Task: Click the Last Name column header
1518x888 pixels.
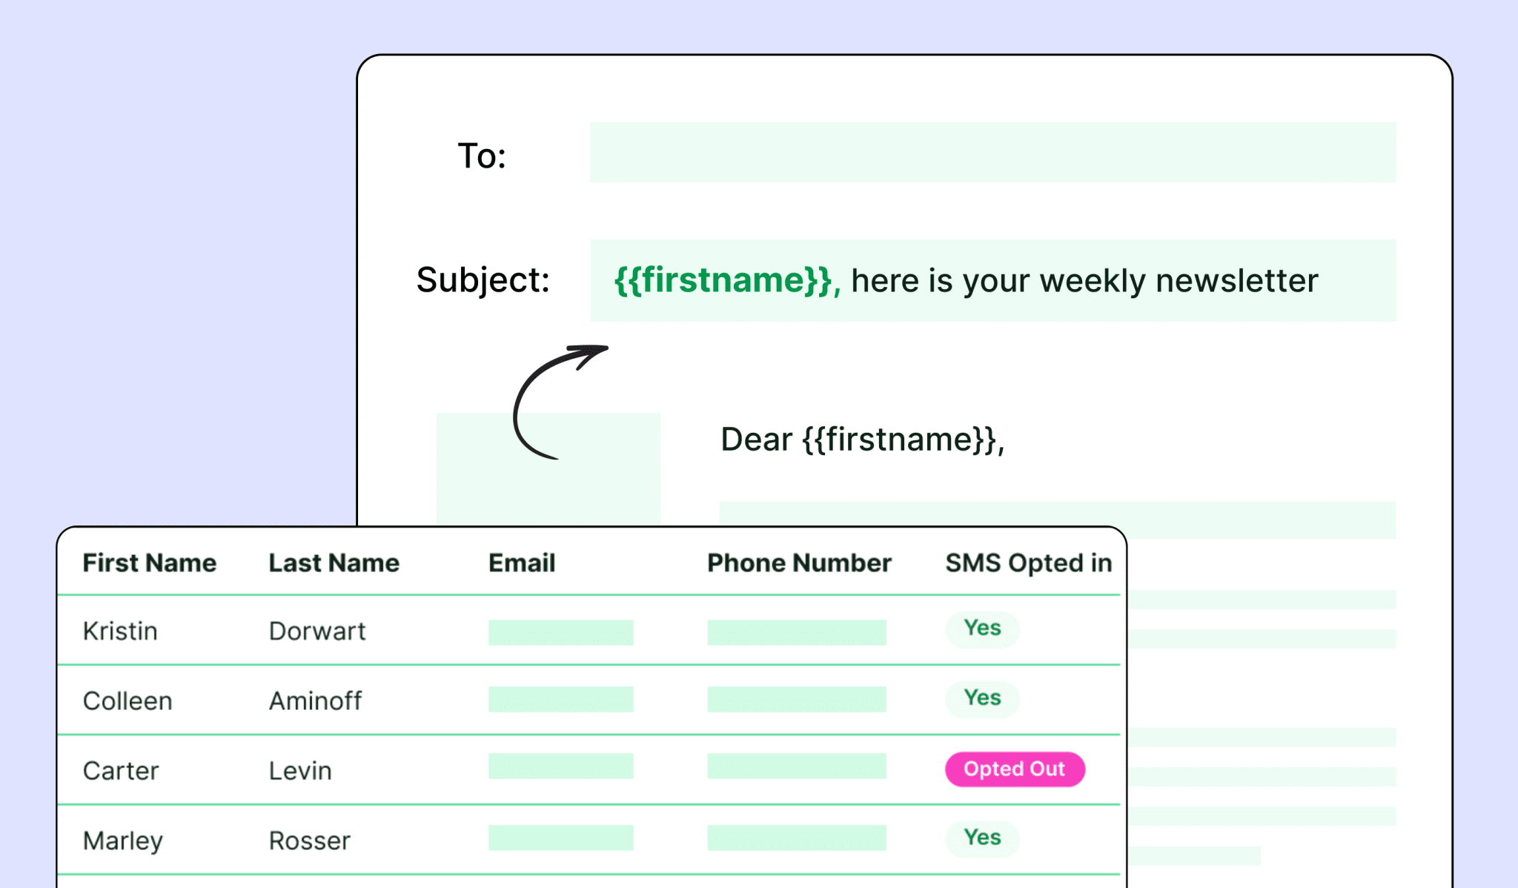Action: [334, 563]
